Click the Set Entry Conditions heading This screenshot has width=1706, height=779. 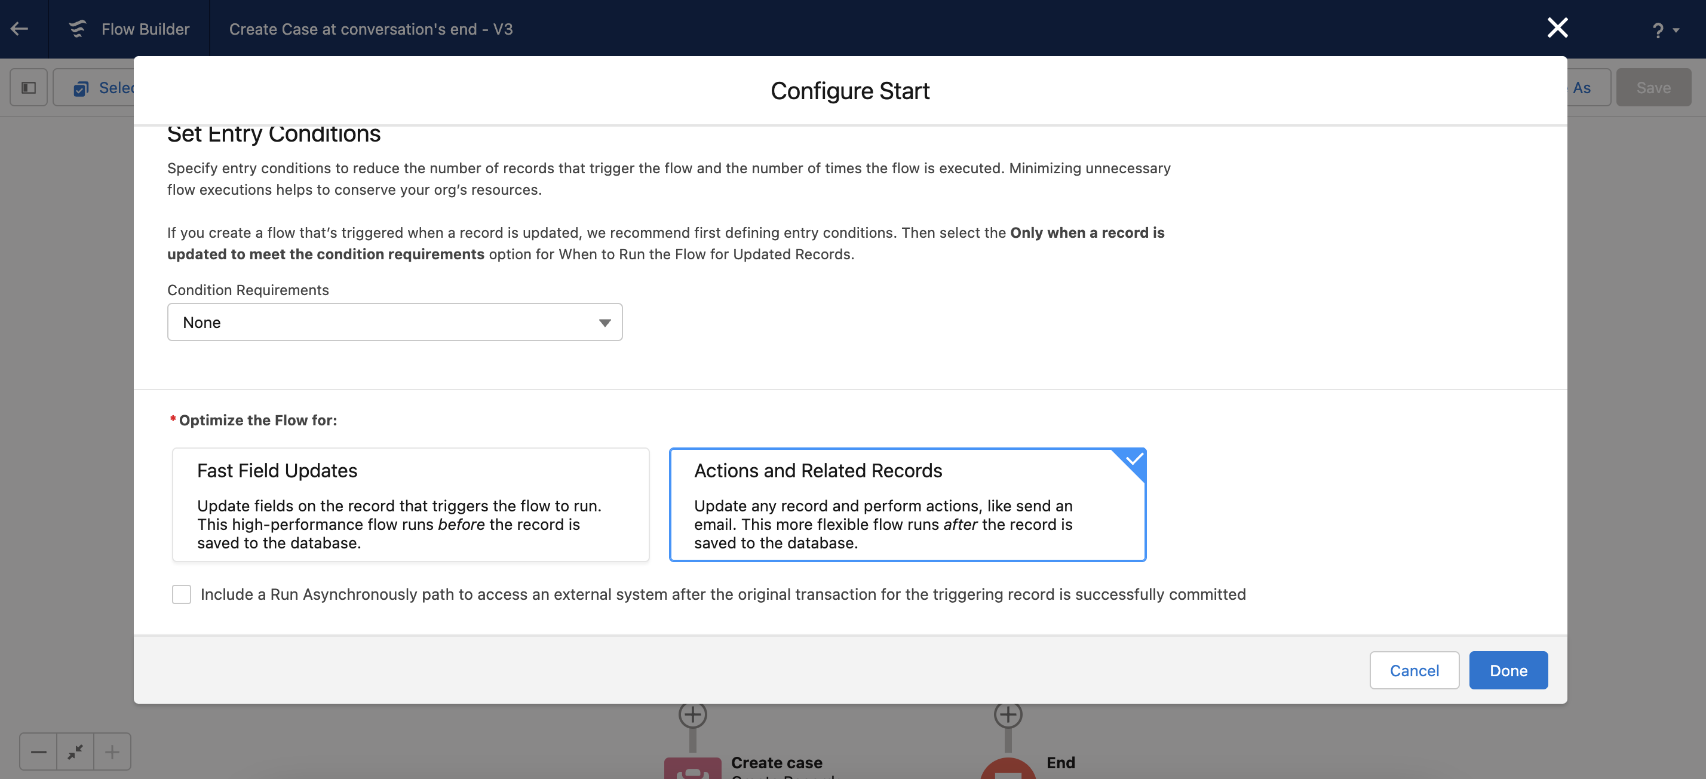[274, 134]
